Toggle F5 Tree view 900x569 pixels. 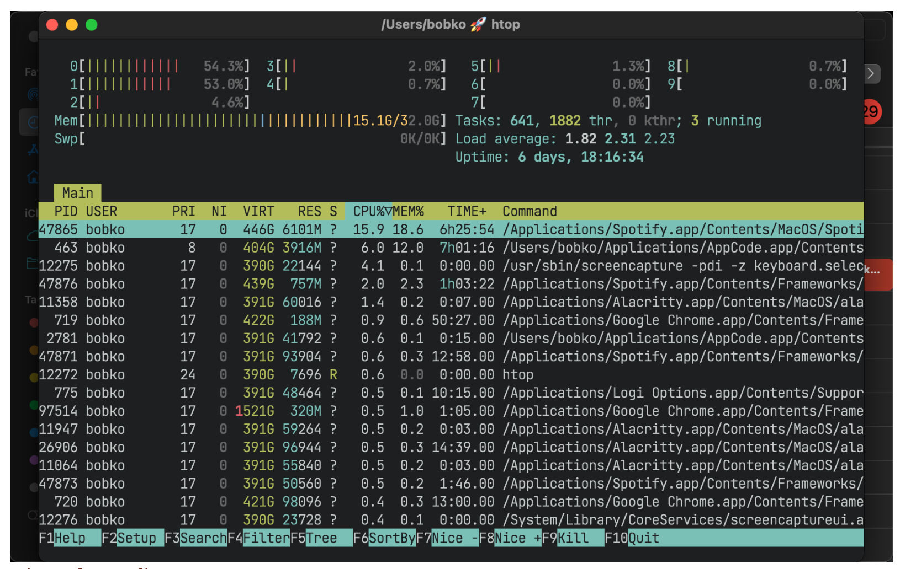click(x=321, y=538)
